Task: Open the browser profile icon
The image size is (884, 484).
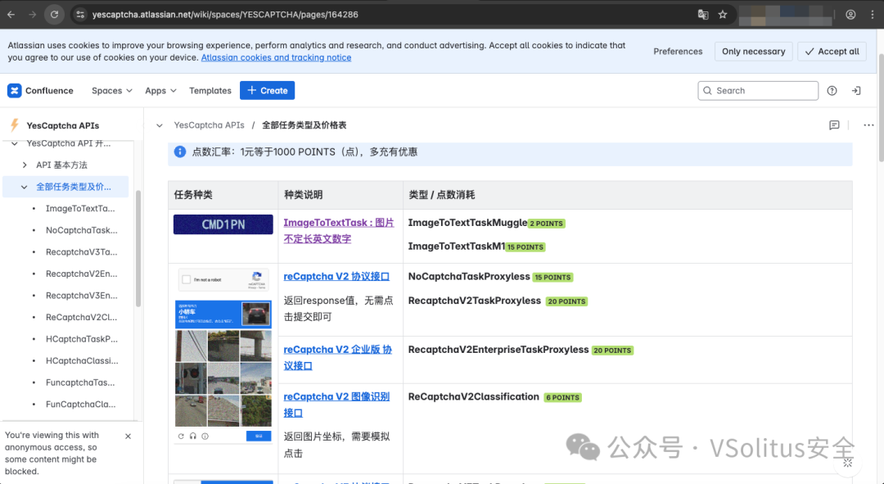Action: click(x=850, y=15)
